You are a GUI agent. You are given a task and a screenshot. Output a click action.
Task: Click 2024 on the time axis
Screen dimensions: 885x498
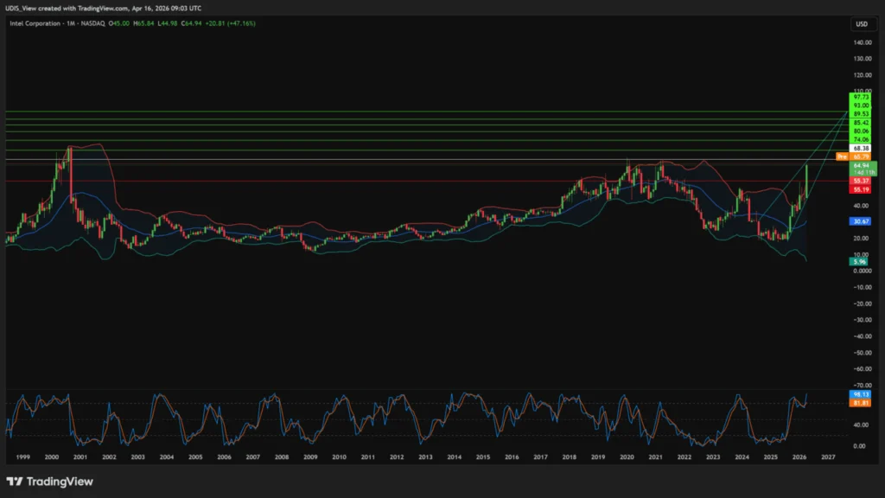(x=742, y=456)
